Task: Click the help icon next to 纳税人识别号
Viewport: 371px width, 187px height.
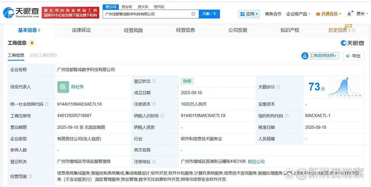Action: click(x=162, y=116)
